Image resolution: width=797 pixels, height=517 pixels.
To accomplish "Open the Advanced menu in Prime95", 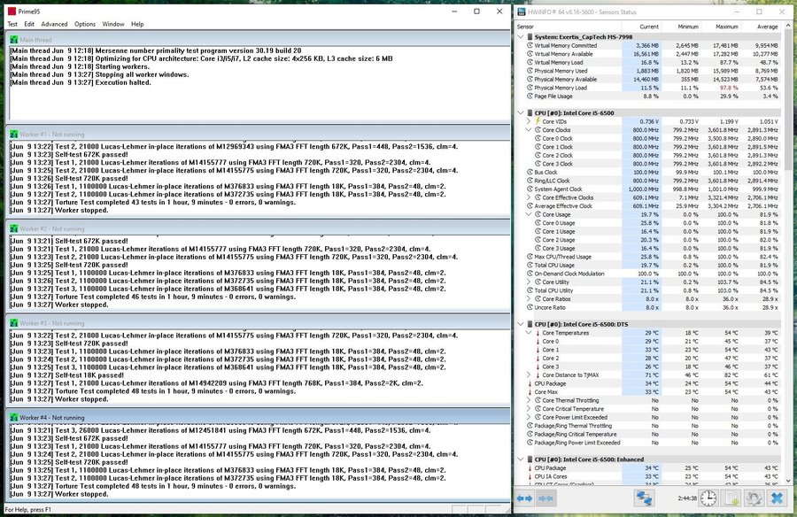I will [54, 24].
